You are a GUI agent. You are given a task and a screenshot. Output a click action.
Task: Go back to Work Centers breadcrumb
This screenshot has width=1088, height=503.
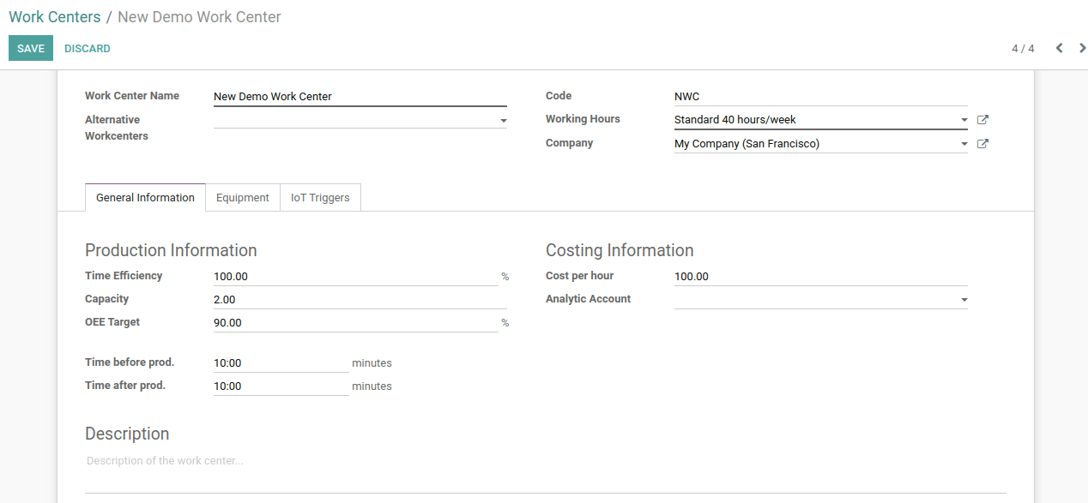click(55, 17)
